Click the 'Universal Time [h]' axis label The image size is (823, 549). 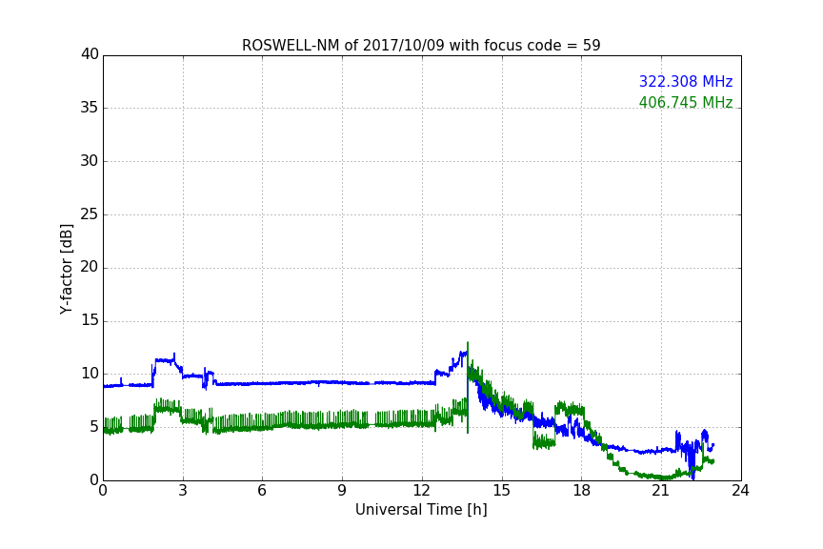coord(421,510)
